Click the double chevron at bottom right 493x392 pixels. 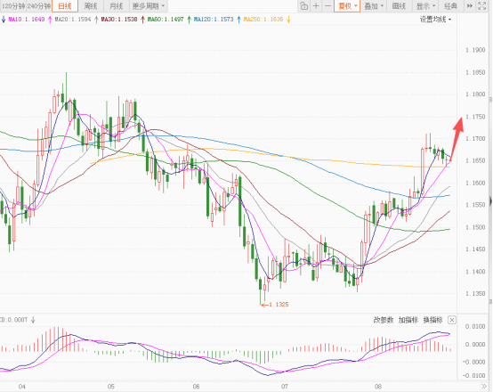click(483, 387)
